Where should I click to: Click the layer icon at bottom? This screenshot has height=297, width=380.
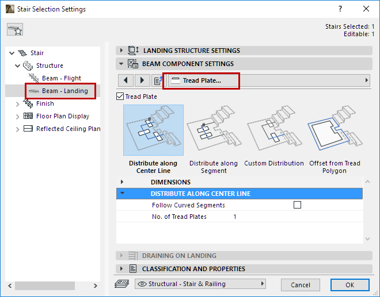click(121, 284)
